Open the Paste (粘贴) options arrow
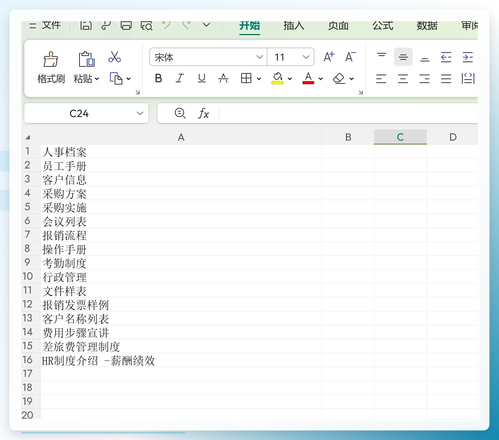499x440 pixels. click(97, 79)
